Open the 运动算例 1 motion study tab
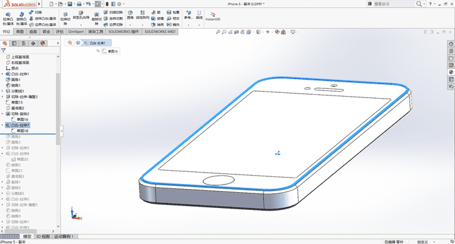The image size is (455, 244). coord(64,236)
